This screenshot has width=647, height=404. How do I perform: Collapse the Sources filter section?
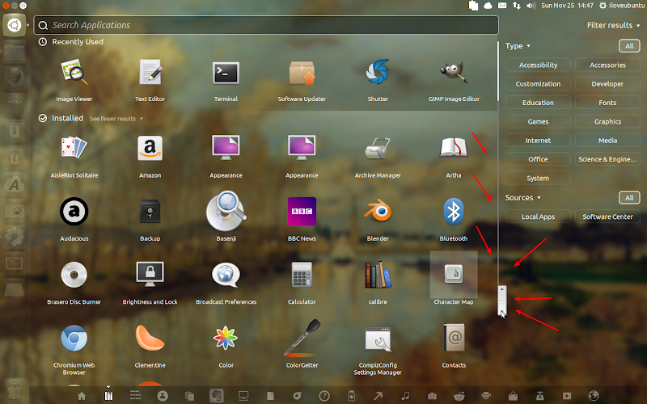pos(523,197)
